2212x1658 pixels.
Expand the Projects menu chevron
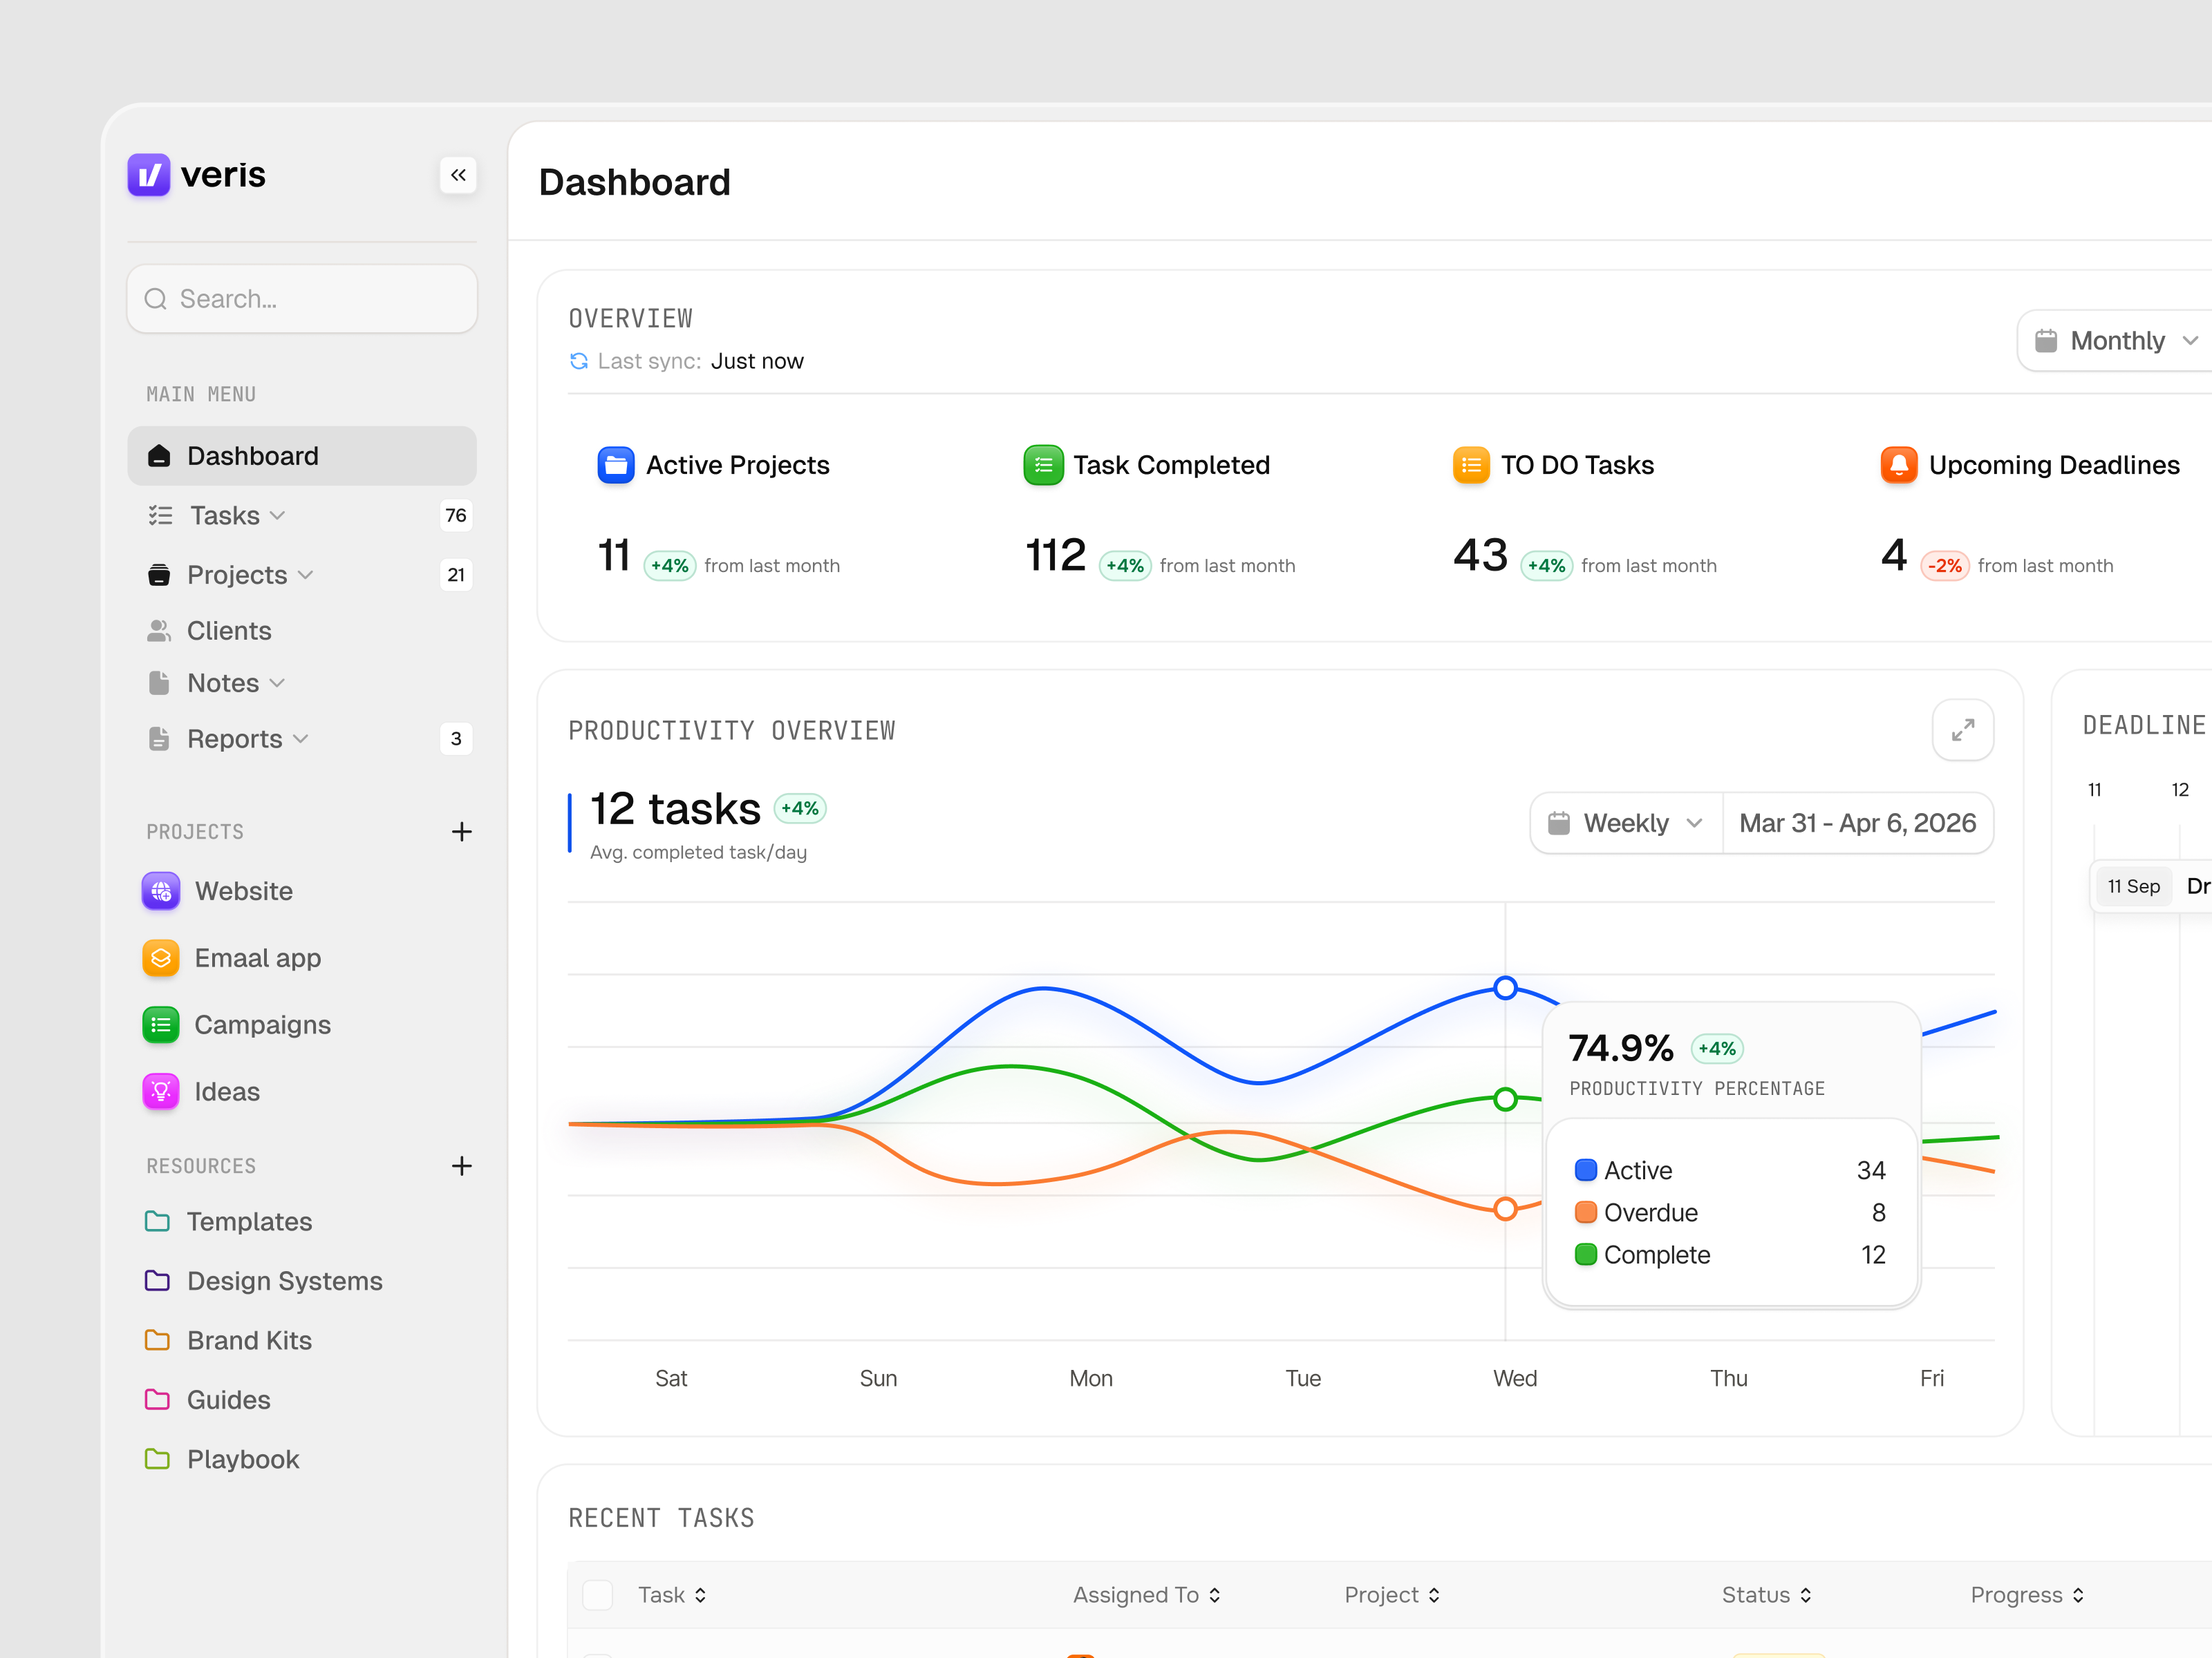305,575
